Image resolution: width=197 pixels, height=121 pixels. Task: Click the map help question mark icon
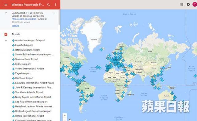point(70,120)
